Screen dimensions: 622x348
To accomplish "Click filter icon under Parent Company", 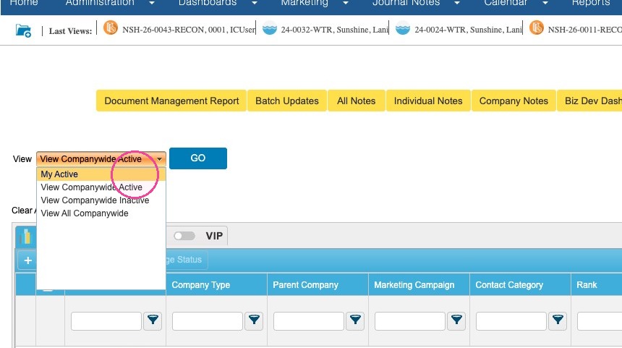I will [x=355, y=321].
